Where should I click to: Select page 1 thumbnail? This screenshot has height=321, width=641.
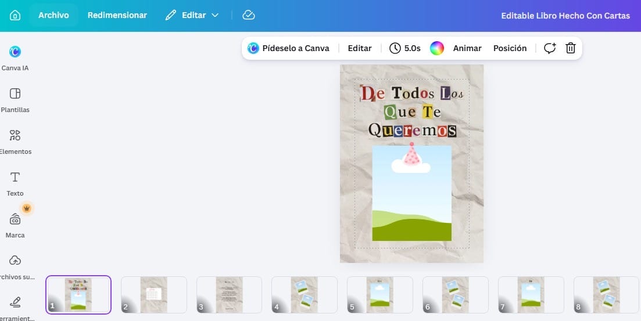(78, 295)
